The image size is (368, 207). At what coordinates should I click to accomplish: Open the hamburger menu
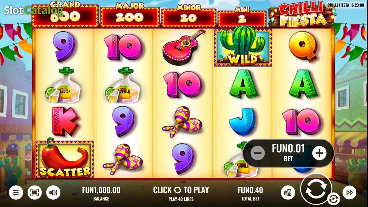[x=16, y=193]
